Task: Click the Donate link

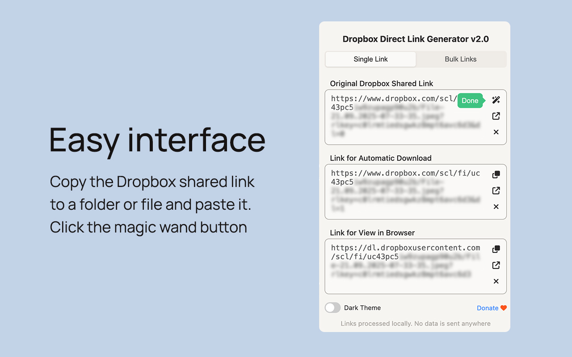Action: (488, 308)
